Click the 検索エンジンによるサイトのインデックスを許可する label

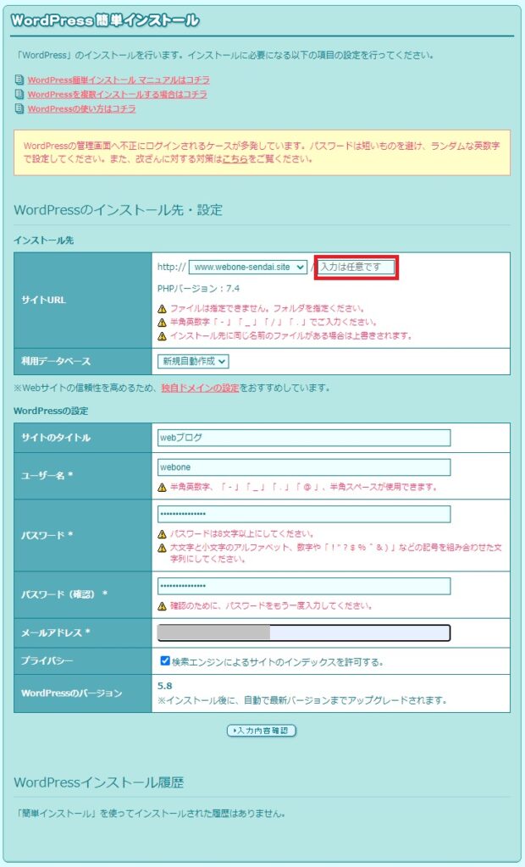coord(278,661)
